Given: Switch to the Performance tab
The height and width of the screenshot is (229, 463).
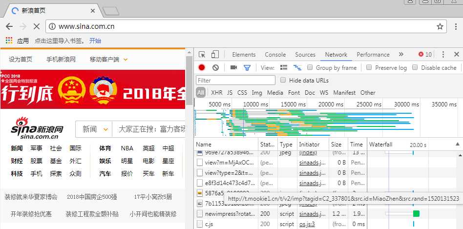Looking at the screenshot, I should tap(373, 55).
